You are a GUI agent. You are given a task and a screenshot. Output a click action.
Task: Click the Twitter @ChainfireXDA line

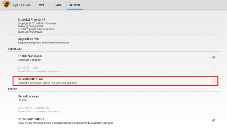(x=31, y=26)
